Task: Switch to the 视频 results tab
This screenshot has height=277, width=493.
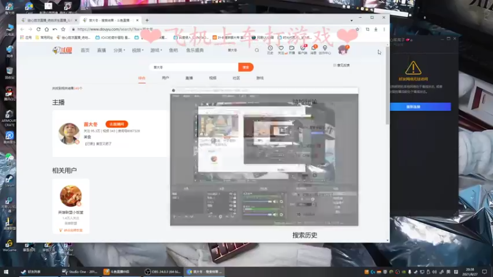Action: point(213,78)
